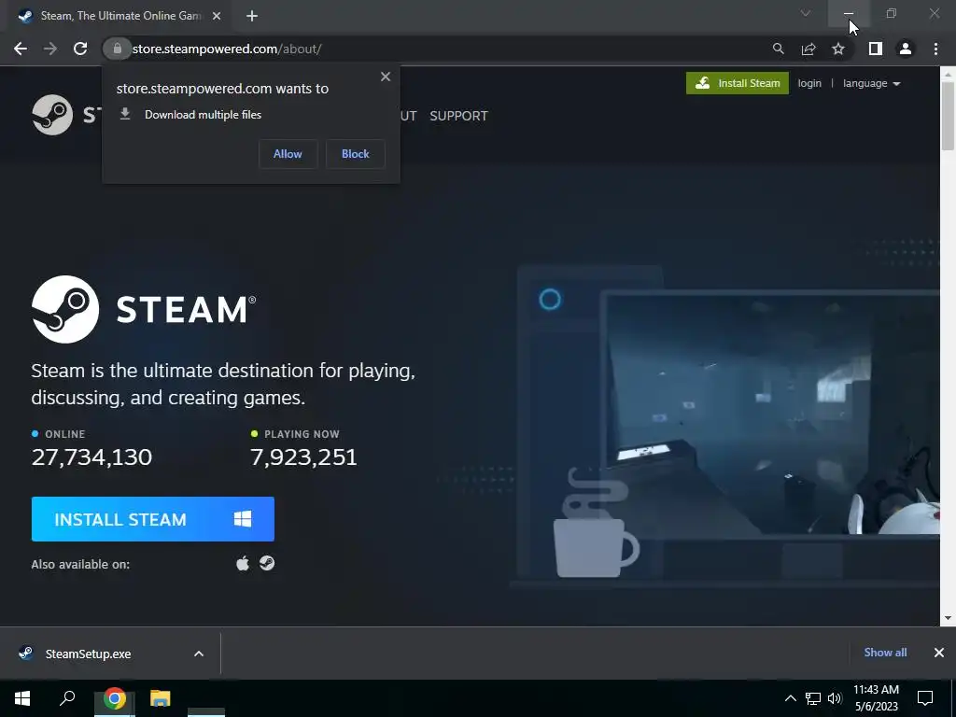This screenshot has width=956, height=717.
Task: View site info lock icon
Action: tap(117, 49)
